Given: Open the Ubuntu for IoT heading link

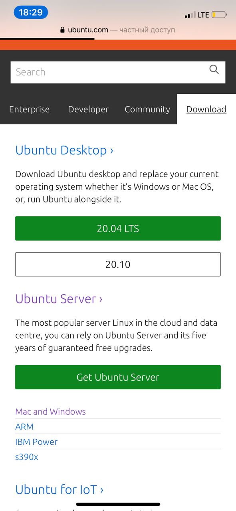Looking at the screenshot, I should coord(59,489).
